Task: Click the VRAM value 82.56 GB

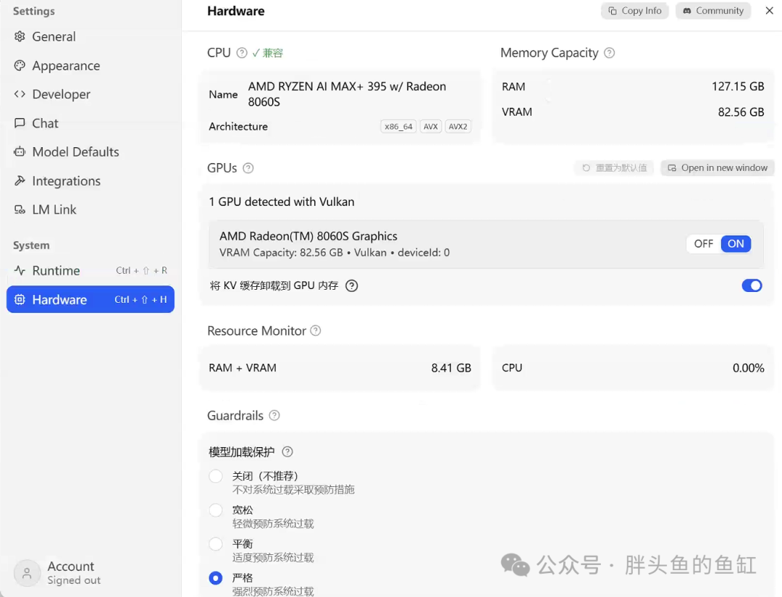Action: coord(741,112)
